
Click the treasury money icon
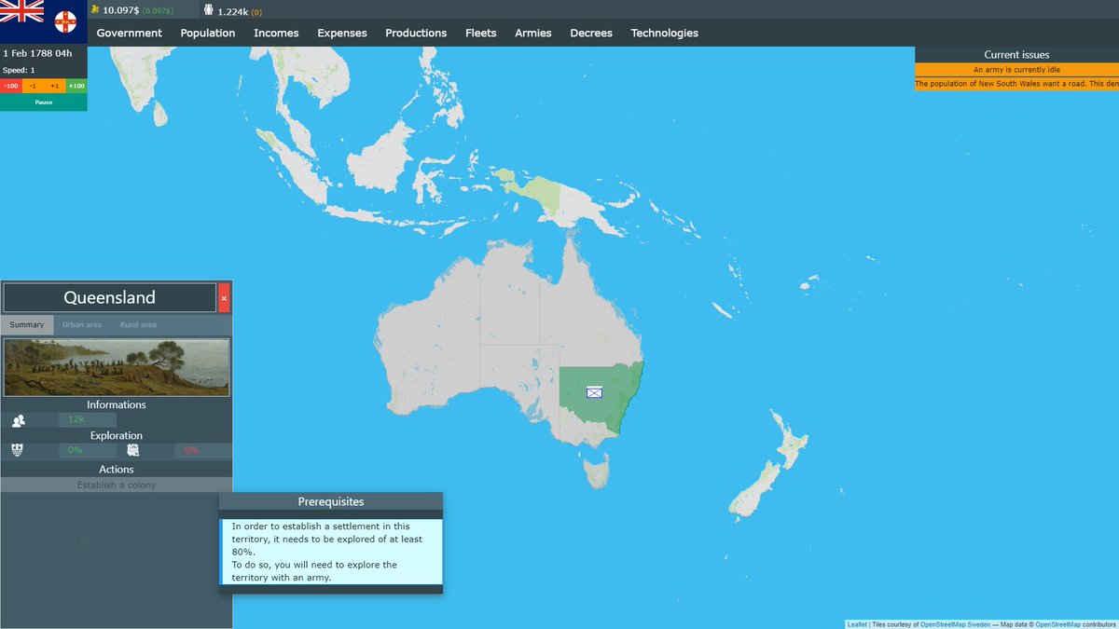tap(95, 9)
